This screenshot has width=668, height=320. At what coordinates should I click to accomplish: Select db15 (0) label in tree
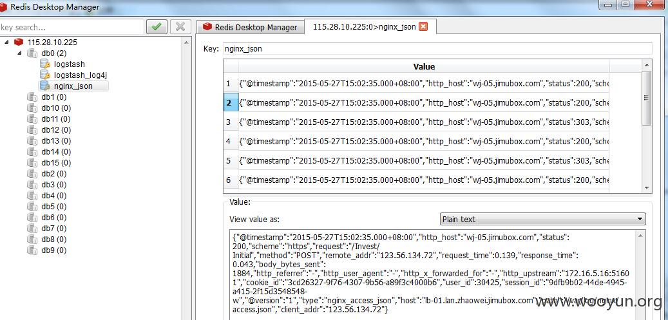click(56, 163)
